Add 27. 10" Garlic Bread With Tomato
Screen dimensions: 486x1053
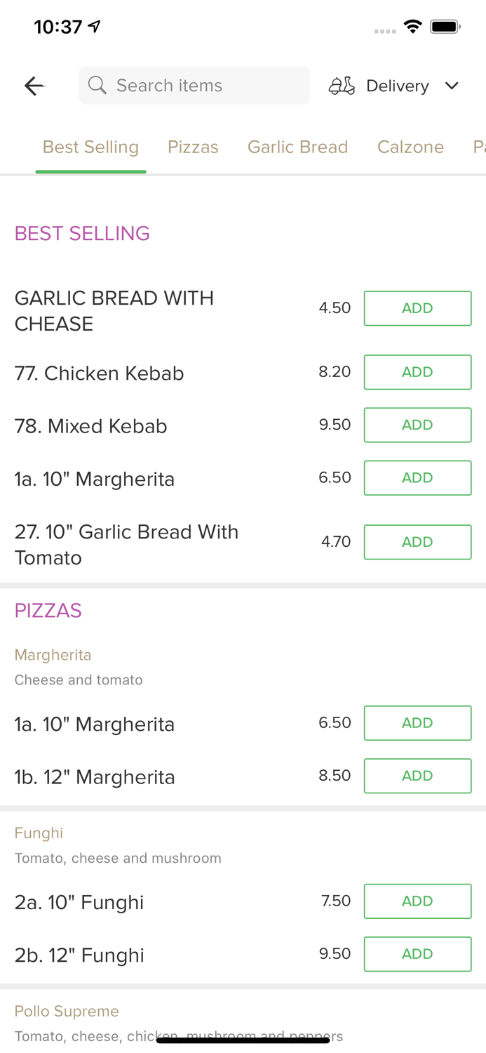click(x=417, y=541)
